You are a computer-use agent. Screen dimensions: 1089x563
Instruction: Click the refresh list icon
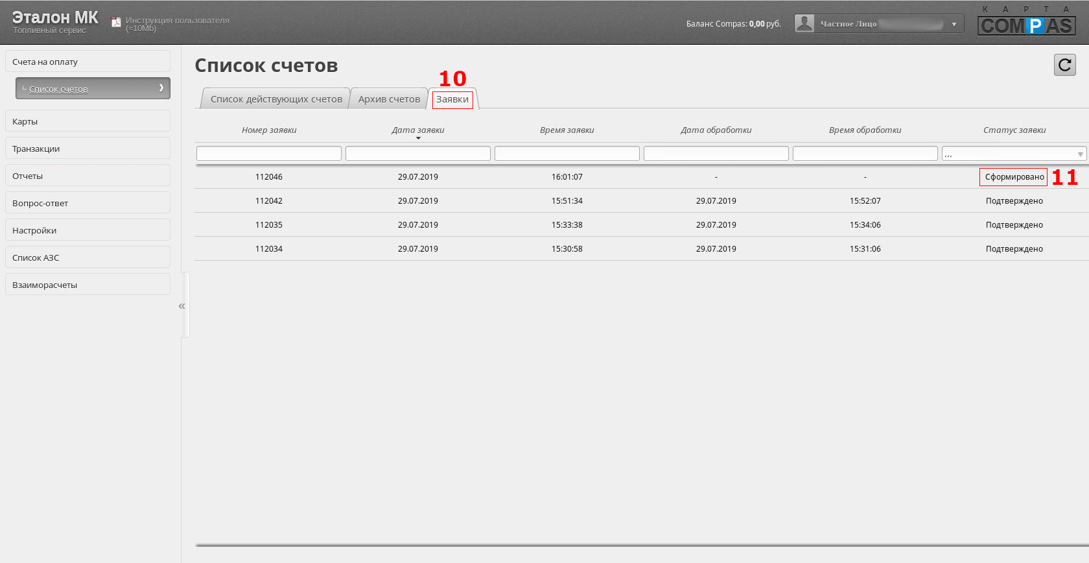click(x=1064, y=65)
